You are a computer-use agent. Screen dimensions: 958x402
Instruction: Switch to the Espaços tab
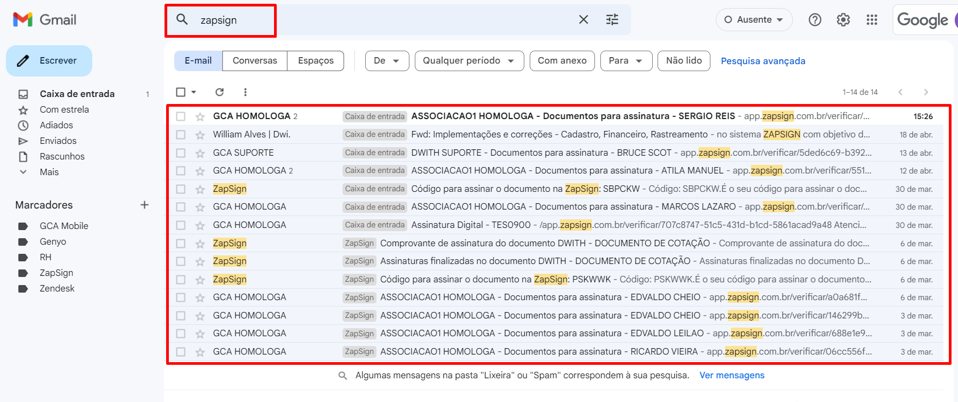click(x=316, y=61)
